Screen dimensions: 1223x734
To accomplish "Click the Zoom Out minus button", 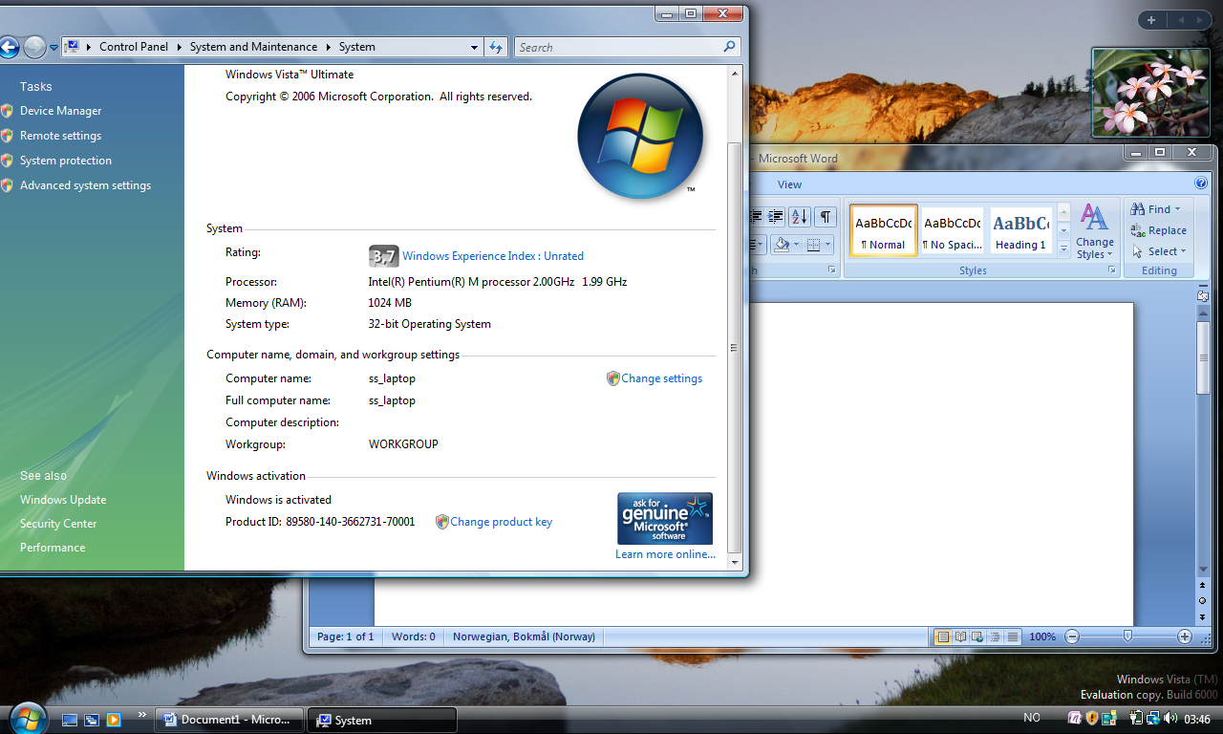I will click(1072, 637).
